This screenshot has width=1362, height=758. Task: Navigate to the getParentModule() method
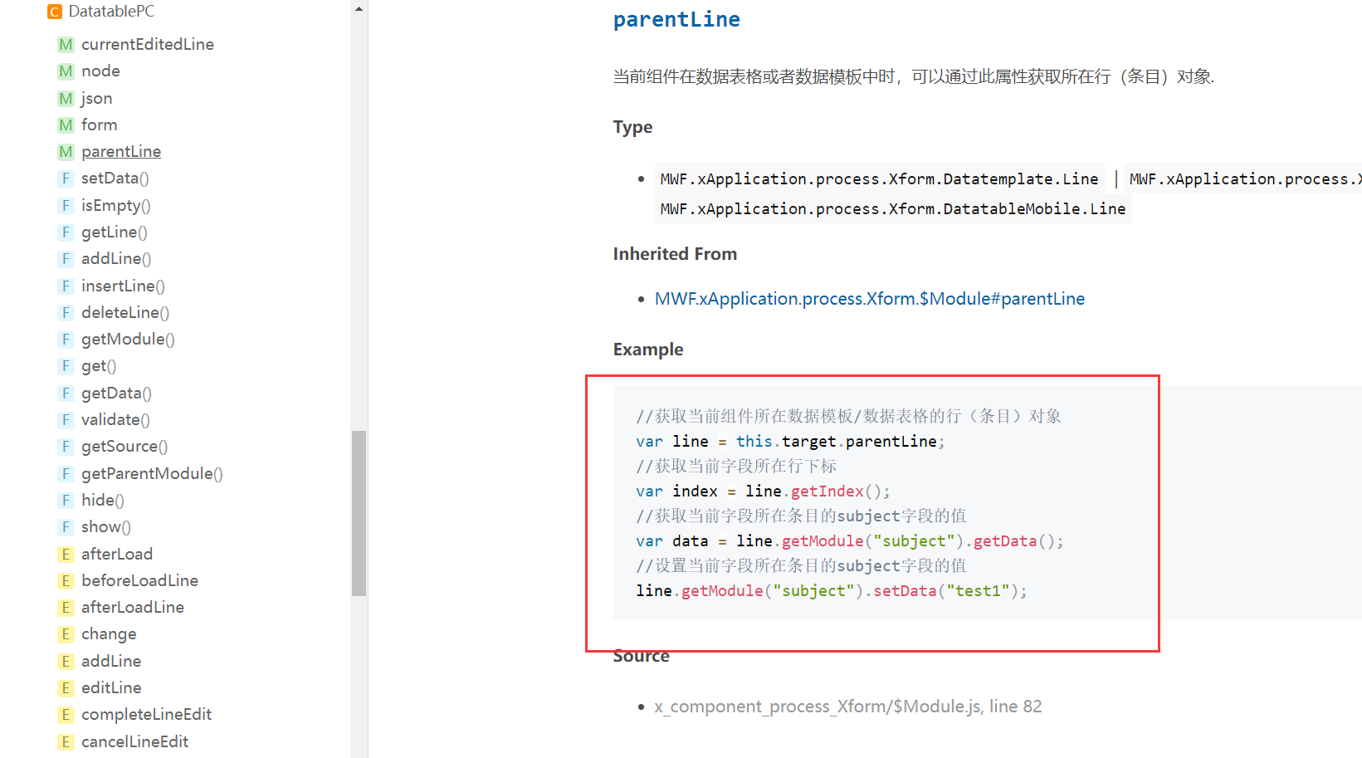[152, 474]
